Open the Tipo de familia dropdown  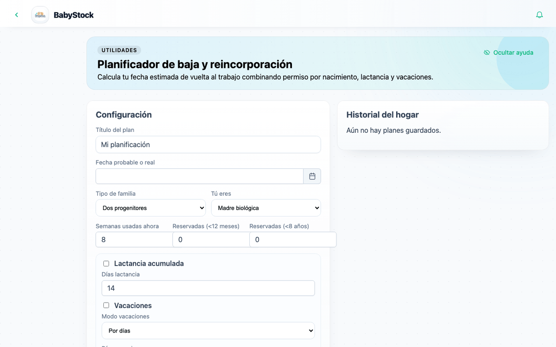pos(151,208)
